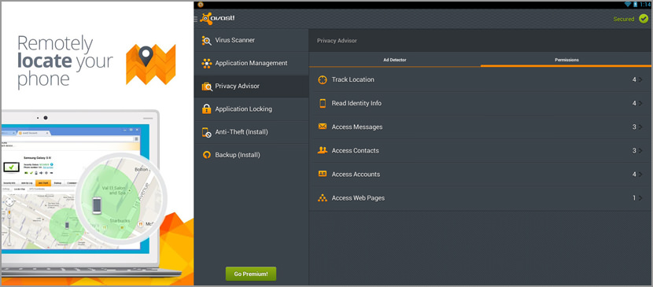Viewport: 653px width, 287px height.
Task: Switch to the Ad Detector tab
Action: 394,60
